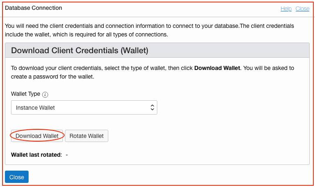This screenshot has width=315, height=187.
Task: Click the blue Close button
Action: [17, 177]
